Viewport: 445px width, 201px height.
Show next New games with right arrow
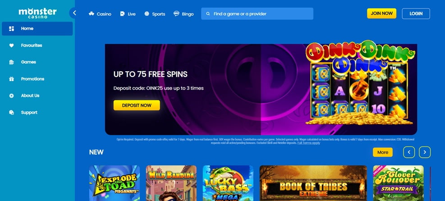(x=425, y=152)
